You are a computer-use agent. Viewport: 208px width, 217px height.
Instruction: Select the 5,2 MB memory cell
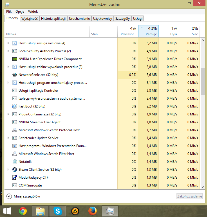pos(149,43)
